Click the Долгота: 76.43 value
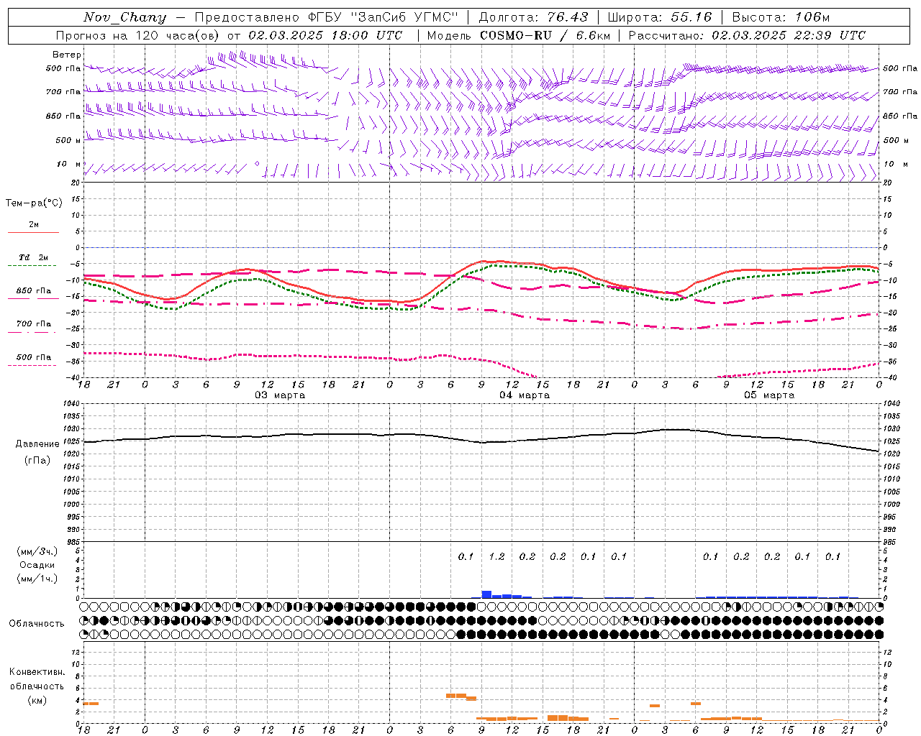The height and width of the screenshot is (736, 921). click(x=534, y=17)
